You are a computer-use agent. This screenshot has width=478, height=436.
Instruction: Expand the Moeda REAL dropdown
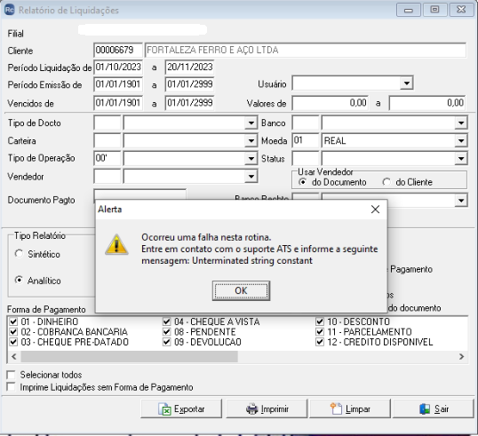point(461,141)
